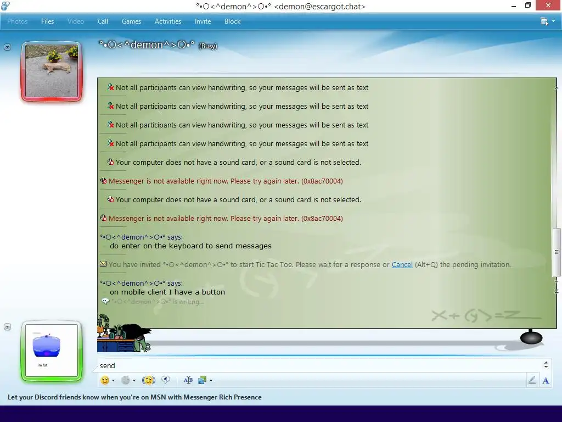The image size is (562, 422).
Task: Click the (Busy) status text
Action: pyautogui.click(x=208, y=46)
